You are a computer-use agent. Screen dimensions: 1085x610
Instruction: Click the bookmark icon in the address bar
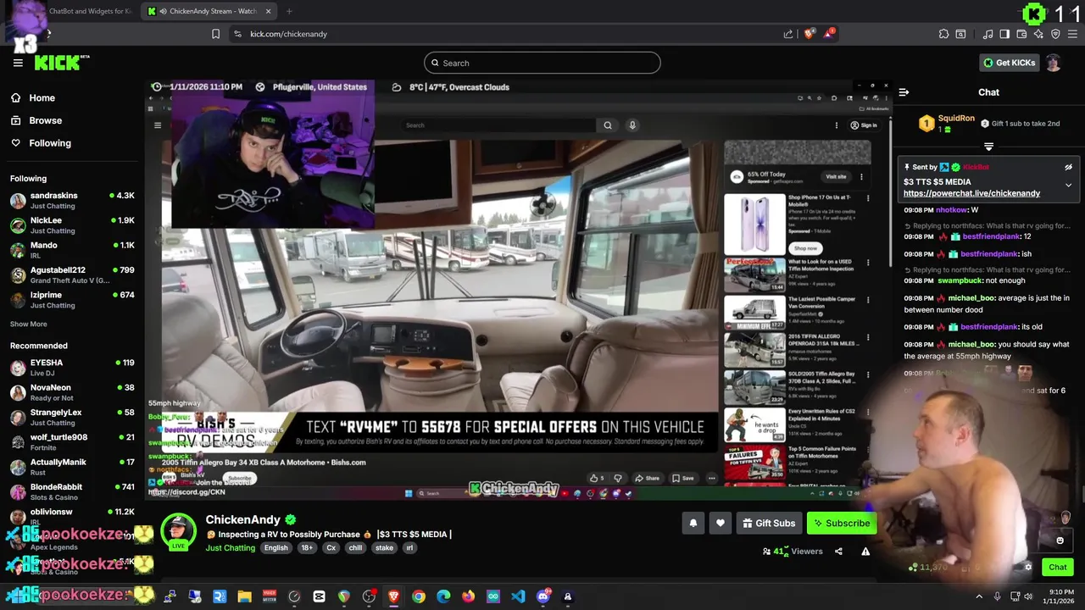tap(215, 34)
